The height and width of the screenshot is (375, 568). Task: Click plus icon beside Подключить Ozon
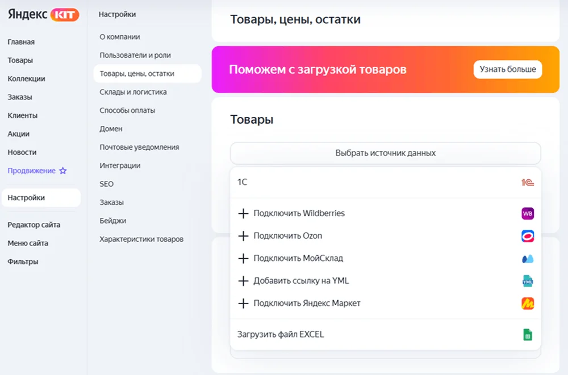[244, 236]
